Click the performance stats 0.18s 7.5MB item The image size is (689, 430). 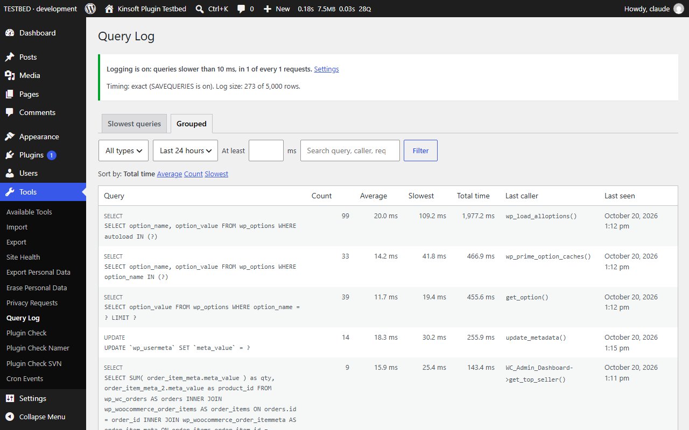point(334,9)
